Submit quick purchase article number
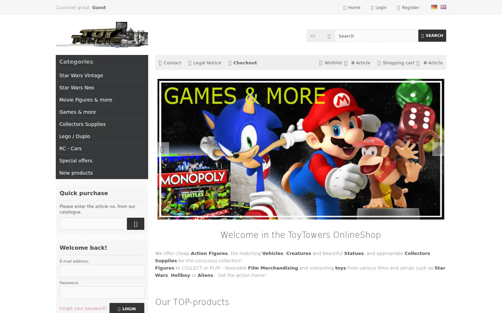The image size is (502, 313). 136,224
